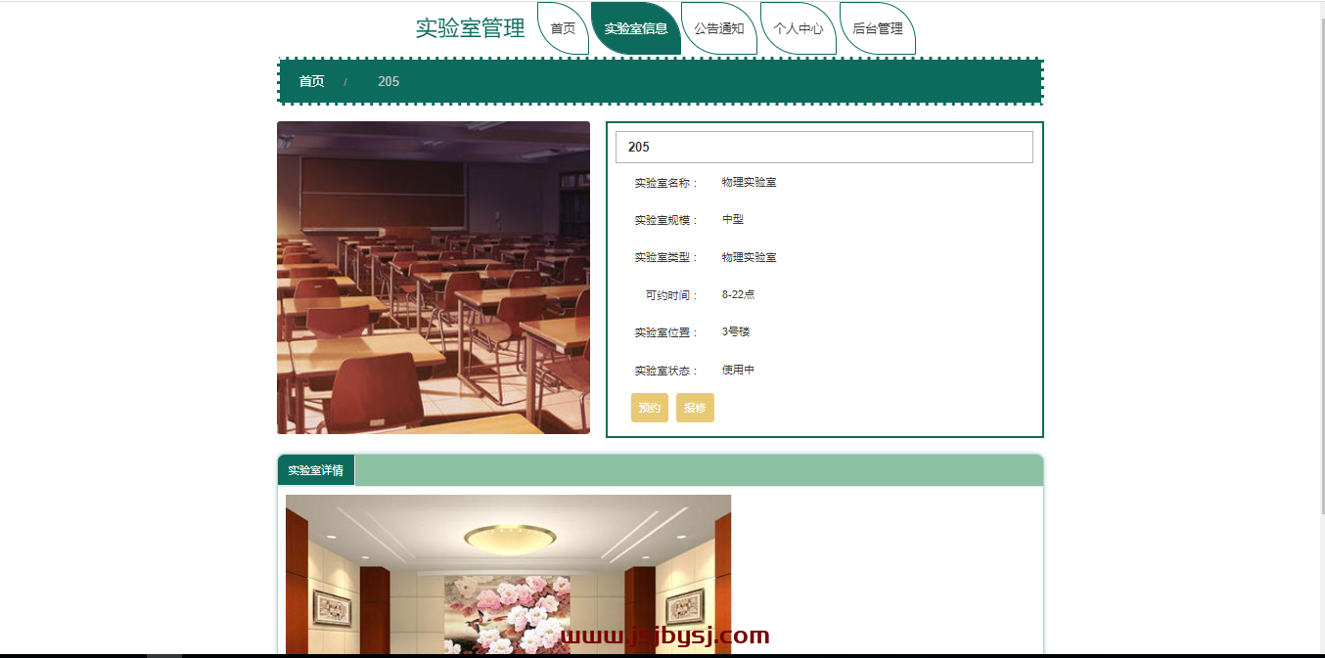Open the 公告通知 tab
1325x658 pixels.
tap(719, 28)
